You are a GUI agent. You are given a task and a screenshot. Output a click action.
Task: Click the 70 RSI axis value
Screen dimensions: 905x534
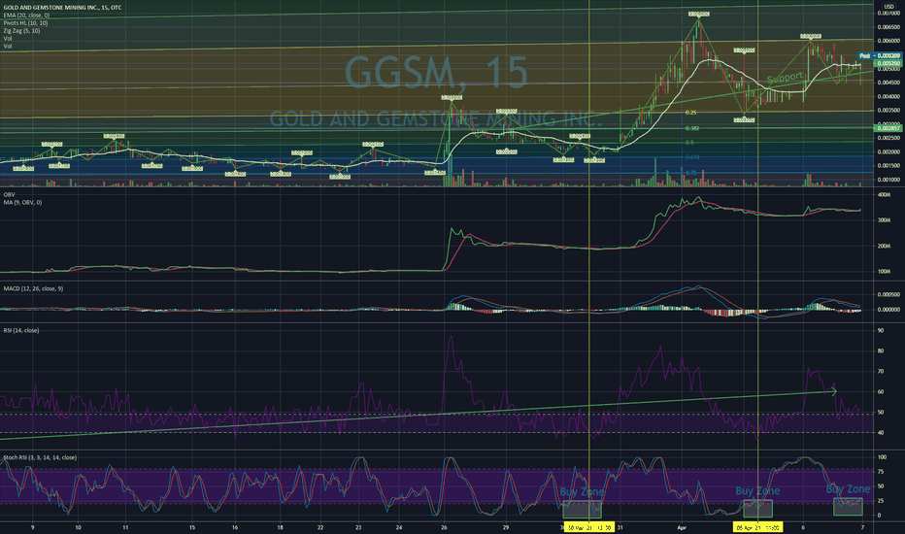pyautogui.click(x=881, y=372)
